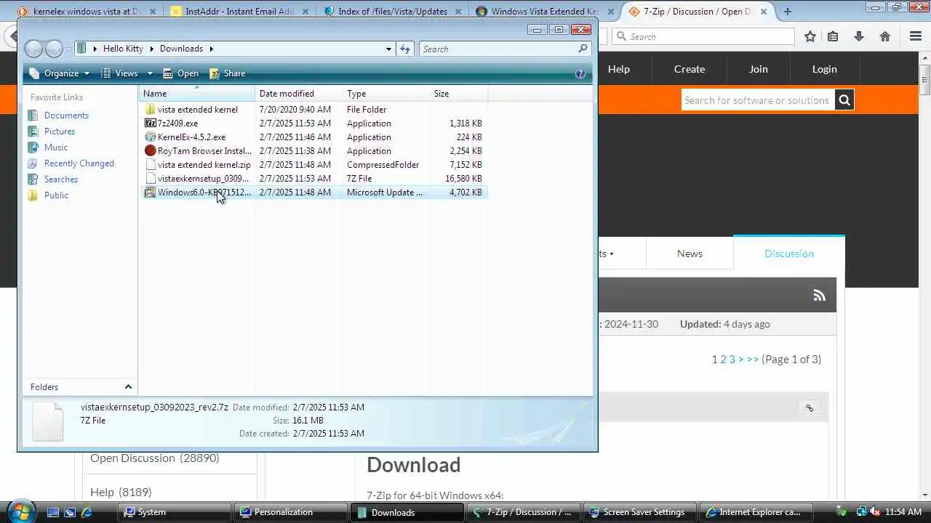Select the KernelEx-4.5.2.exe icon
Viewport: 931px width, 523px height.
click(x=151, y=137)
